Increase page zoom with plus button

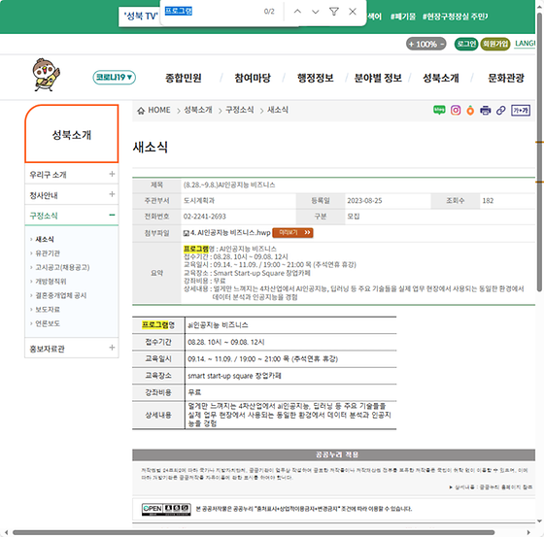[x=411, y=44]
